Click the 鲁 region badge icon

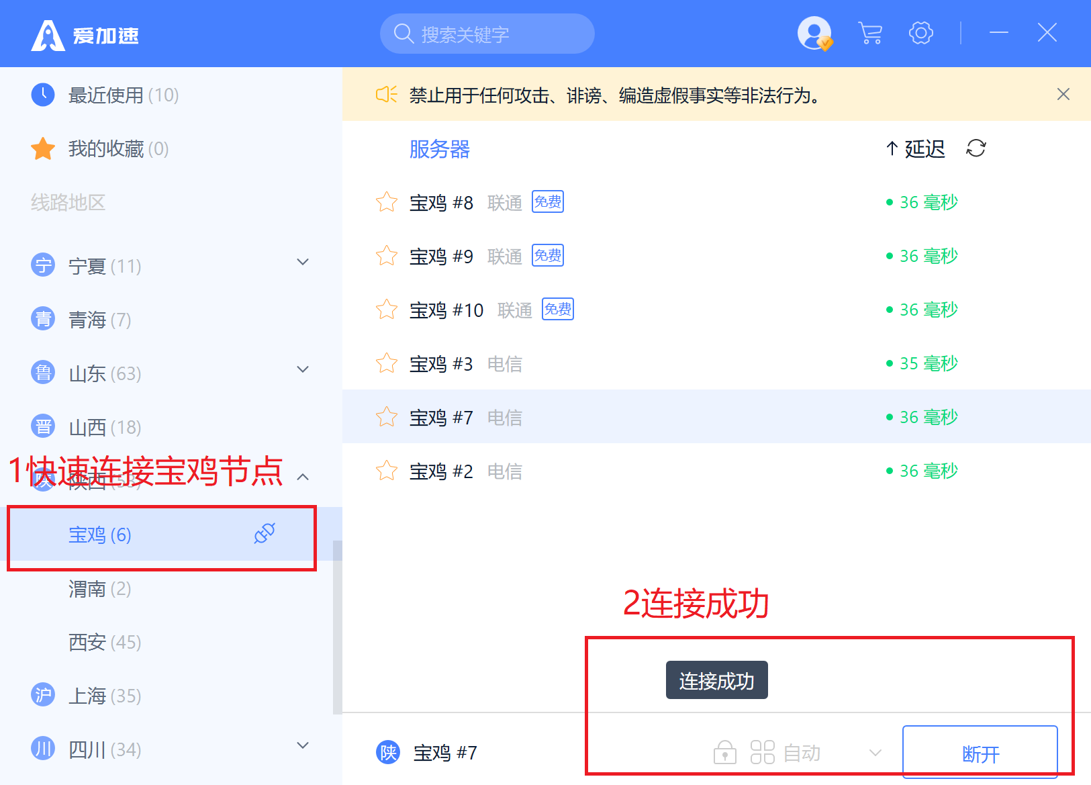tap(43, 372)
